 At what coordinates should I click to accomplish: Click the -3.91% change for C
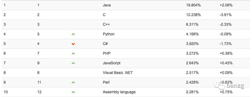[x=226, y=15]
